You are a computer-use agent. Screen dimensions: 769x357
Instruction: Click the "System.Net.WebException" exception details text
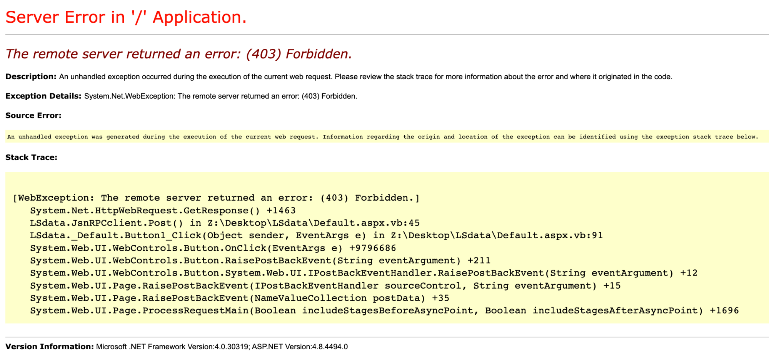point(220,96)
